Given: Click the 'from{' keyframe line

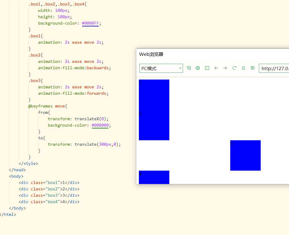Looking at the screenshot, I should 44,112.
